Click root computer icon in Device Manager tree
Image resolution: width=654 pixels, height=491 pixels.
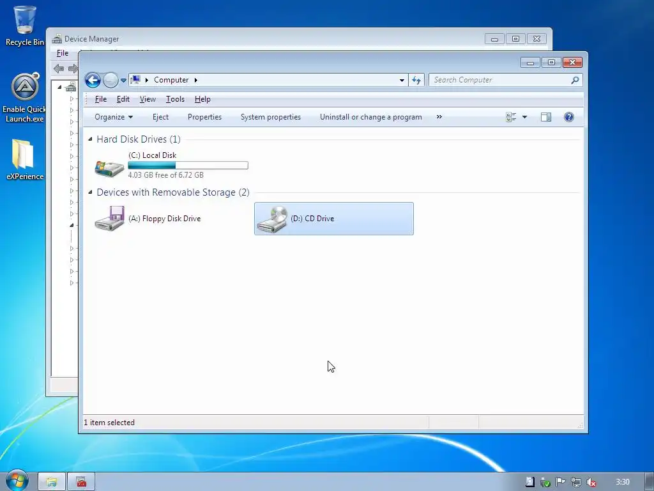(71, 87)
